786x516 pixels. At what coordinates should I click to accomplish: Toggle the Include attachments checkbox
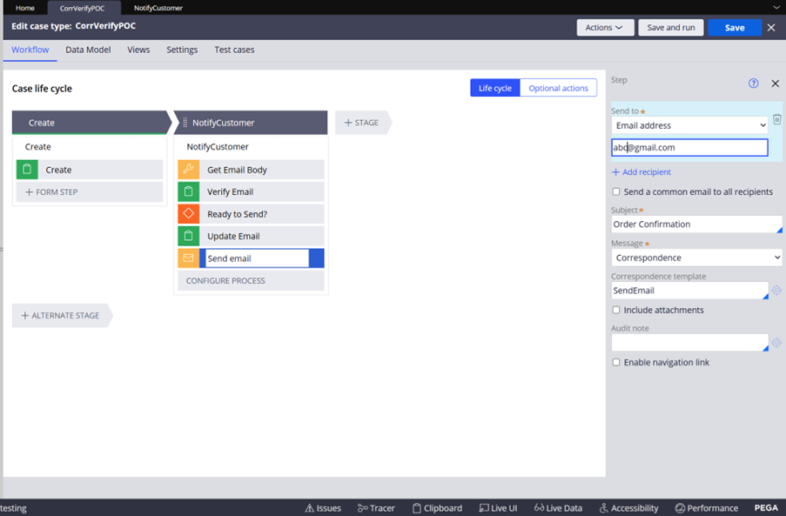(x=616, y=310)
